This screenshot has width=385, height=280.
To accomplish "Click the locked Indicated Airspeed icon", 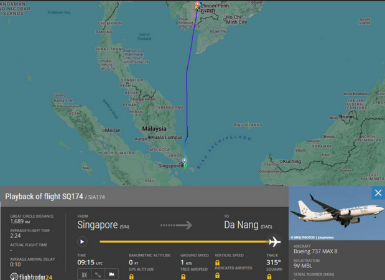I will click(217, 275).
